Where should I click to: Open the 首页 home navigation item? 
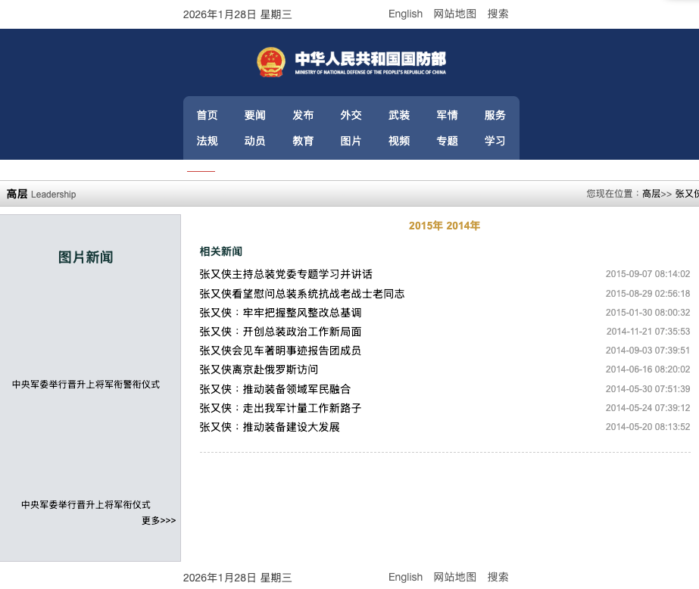[207, 115]
